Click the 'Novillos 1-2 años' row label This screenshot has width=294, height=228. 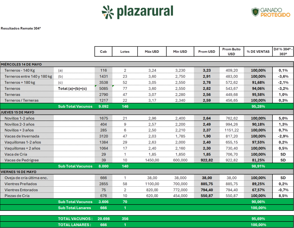(x=20, y=118)
